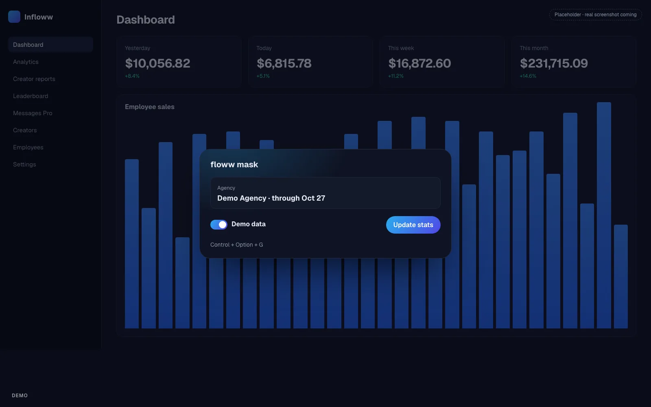Open Settings in the sidebar

click(50, 164)
